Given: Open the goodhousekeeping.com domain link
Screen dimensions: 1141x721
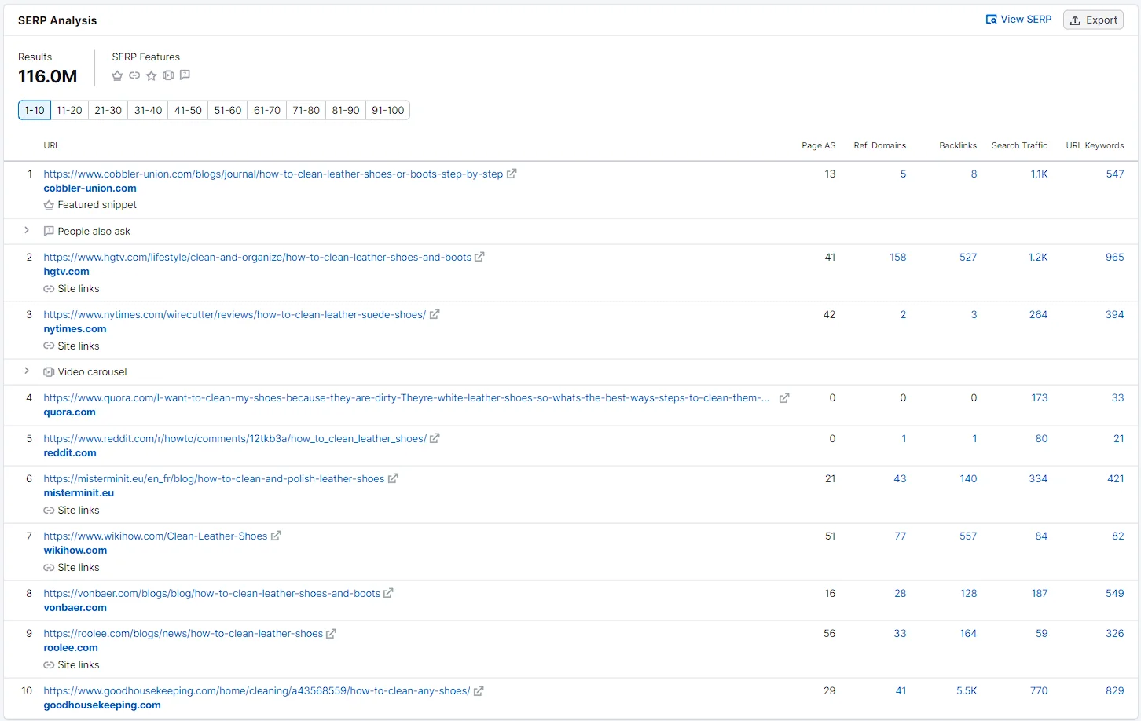Looking at the screenshot, I should pyautogui.click(x=102, y=705).
